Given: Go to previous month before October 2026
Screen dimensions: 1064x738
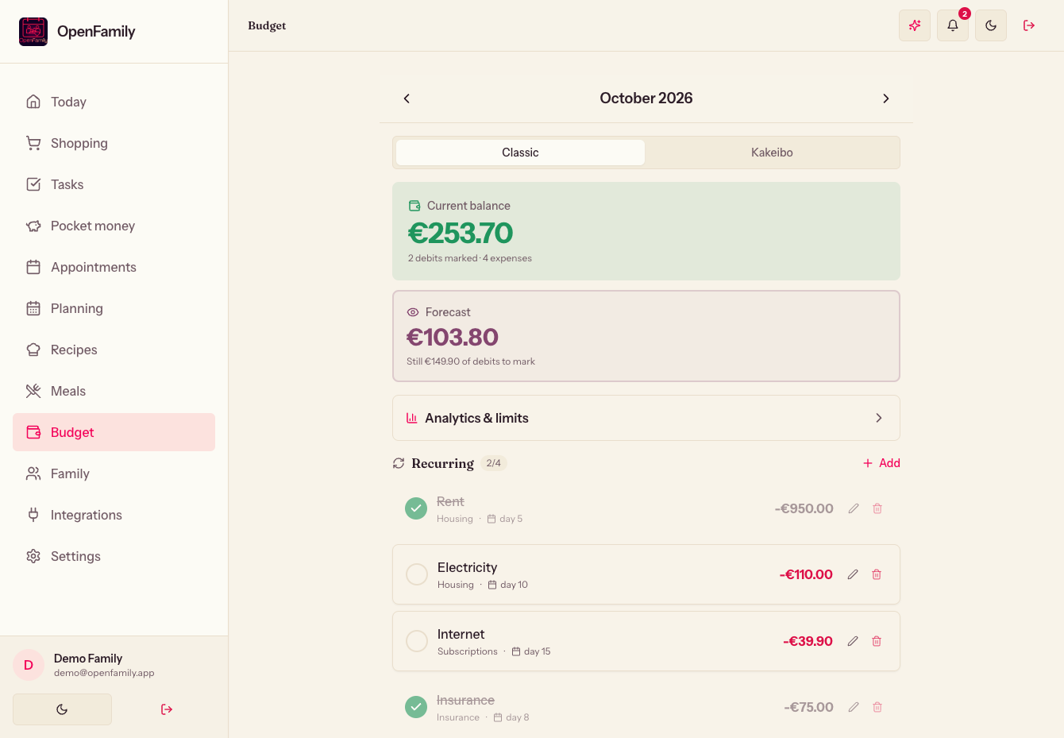Looking at the screenshot, I should (x=407, y=99).
